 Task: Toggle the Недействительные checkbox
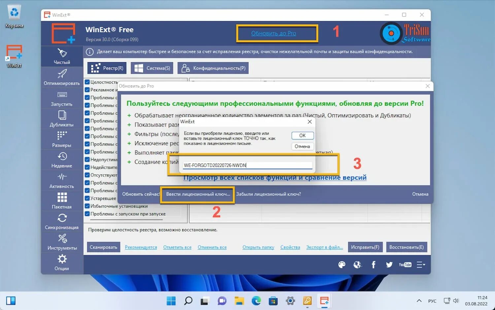87,167
